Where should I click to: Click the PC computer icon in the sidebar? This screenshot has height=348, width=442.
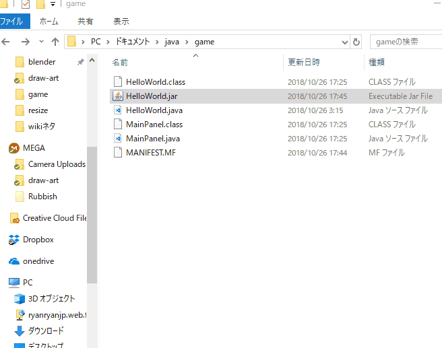coord(14,283)
